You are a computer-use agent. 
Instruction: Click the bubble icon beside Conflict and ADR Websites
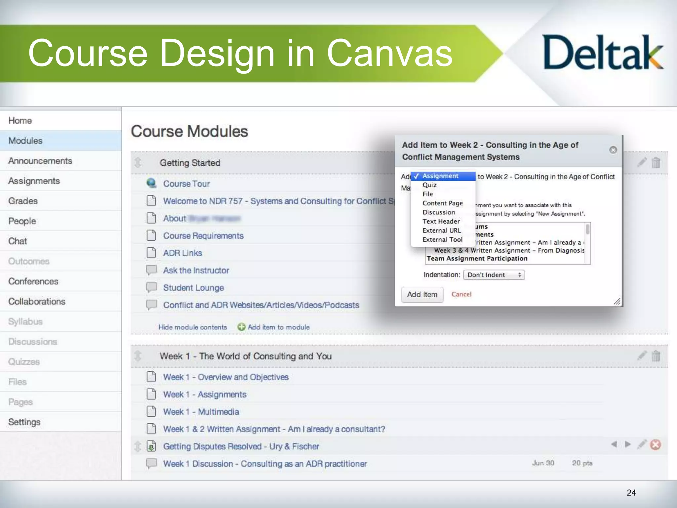pyautogui.click(x=151, y=305)
